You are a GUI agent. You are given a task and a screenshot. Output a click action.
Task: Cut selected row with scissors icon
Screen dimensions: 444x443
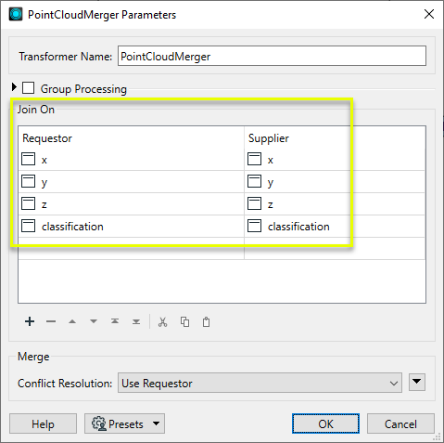[x=162, y=322]
